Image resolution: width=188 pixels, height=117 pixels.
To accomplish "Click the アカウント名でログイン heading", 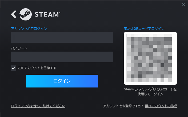I will [29, 28].
